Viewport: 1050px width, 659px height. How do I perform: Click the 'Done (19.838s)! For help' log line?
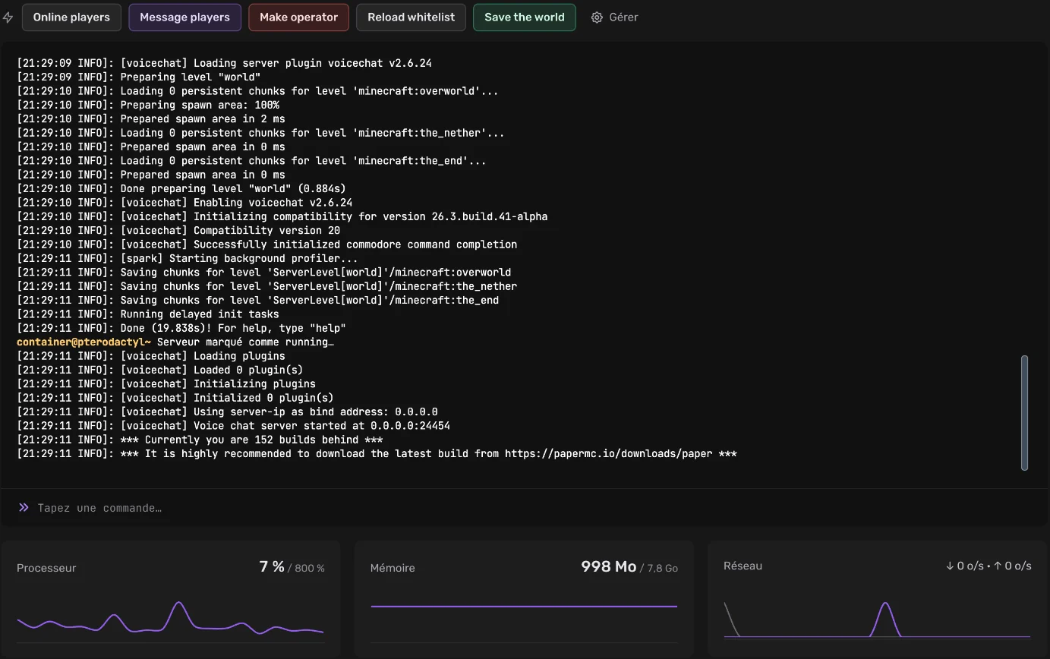(181, 328)
